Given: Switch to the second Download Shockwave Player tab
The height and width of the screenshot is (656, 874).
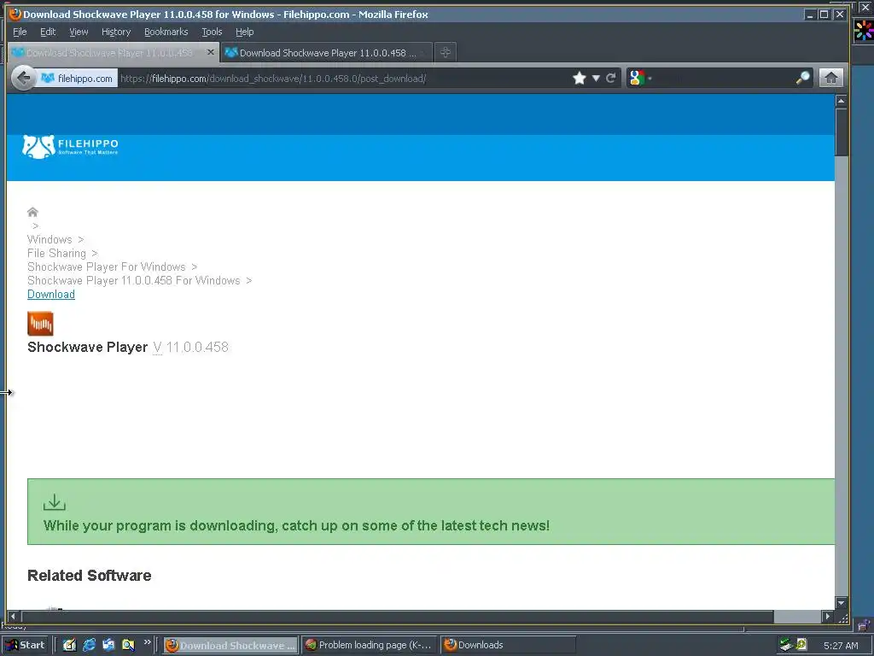Looking at the screenshot, I should click(326, 53).
